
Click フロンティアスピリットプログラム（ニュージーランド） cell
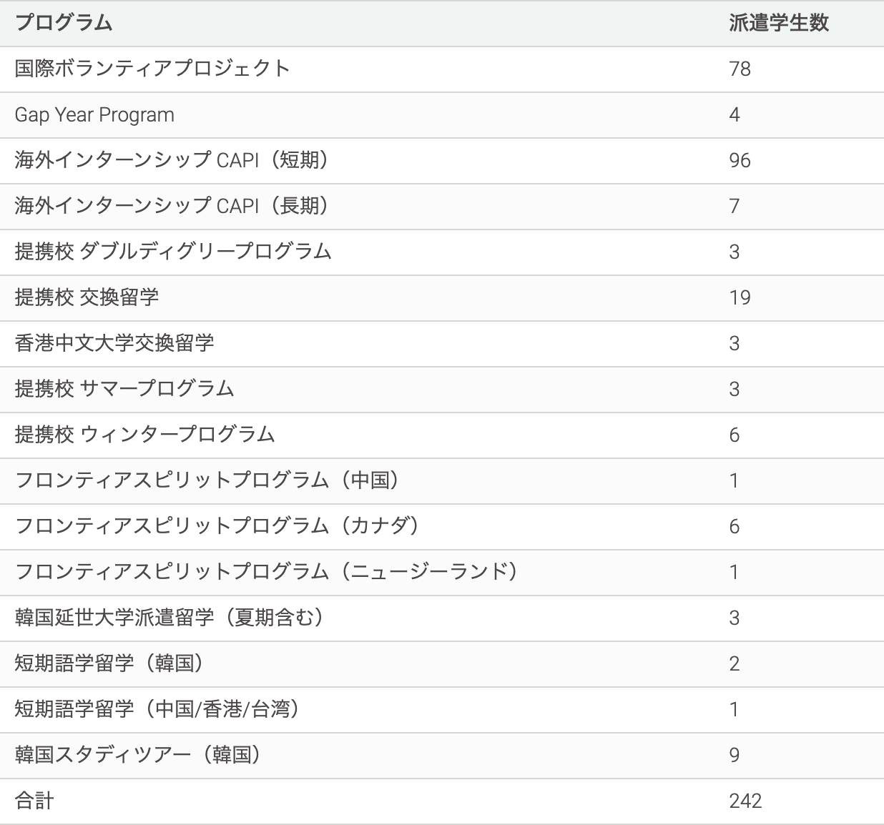267,572
